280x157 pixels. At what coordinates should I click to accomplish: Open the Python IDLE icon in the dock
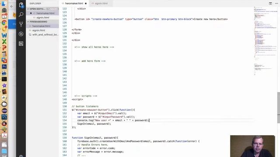tap(4, 98)
